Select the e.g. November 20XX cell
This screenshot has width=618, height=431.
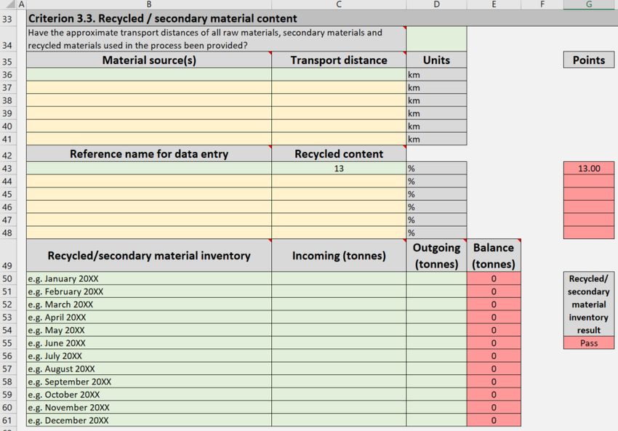(149, 407)
